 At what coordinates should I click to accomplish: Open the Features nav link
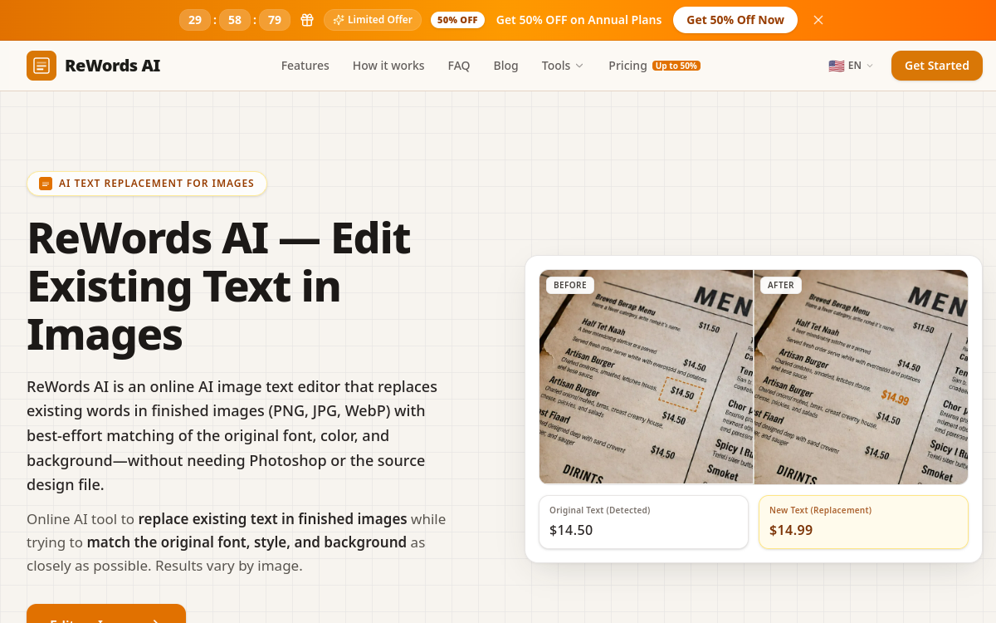click(305, 66)
